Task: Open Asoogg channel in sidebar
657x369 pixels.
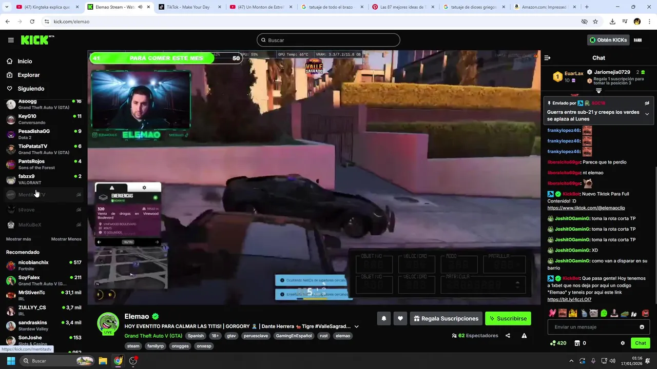Action: pyautogui.click(x=44, y=104)
